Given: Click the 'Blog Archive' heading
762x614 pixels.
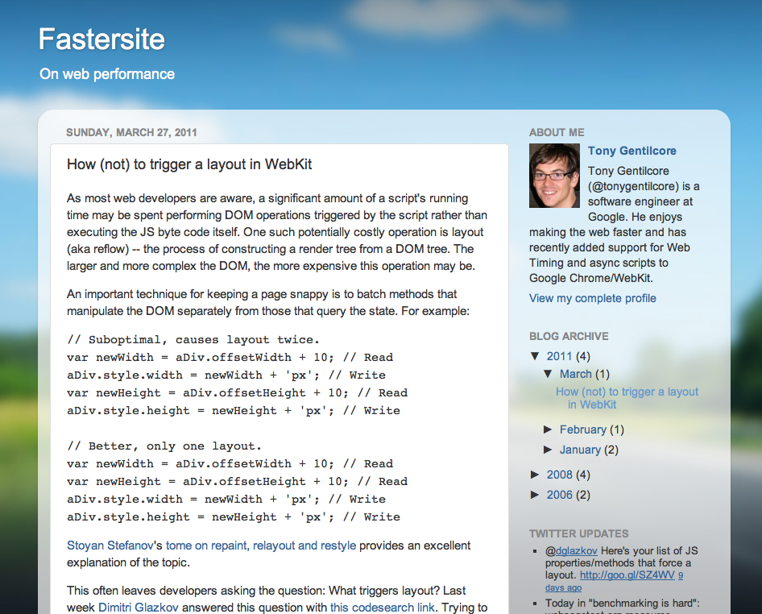Looking at the screenshot, I should (x=569, y=336).
